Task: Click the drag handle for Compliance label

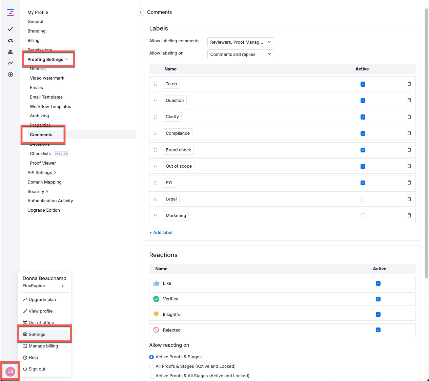Action: click(156, 133)
